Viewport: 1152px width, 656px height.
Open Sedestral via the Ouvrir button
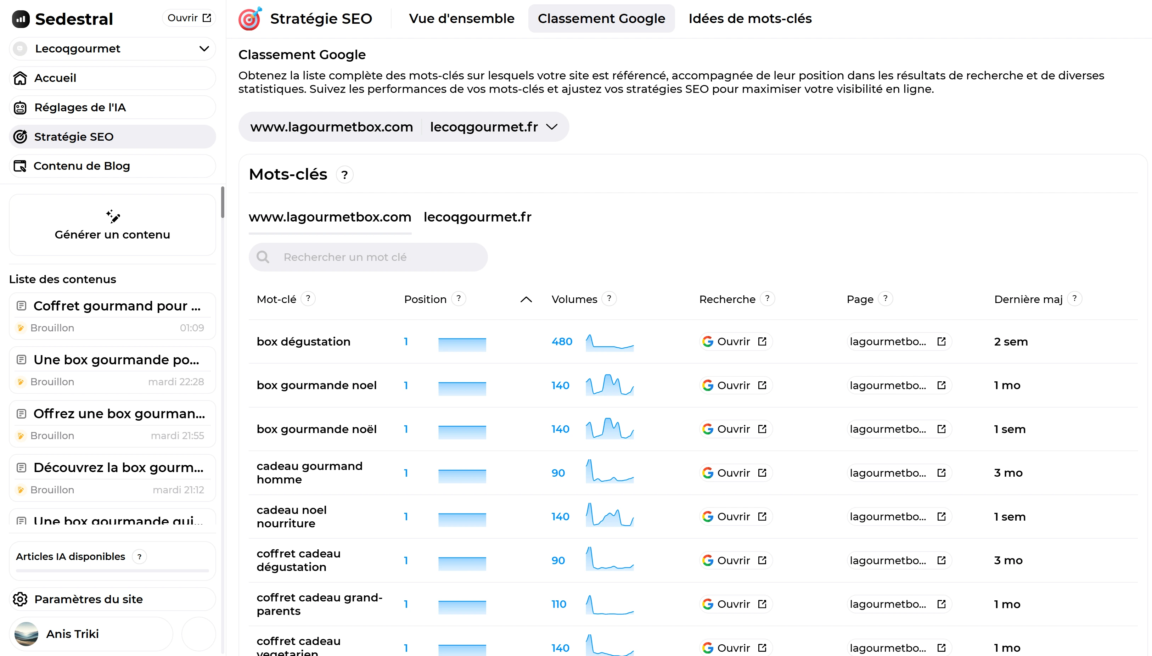(x=189, y=18)
